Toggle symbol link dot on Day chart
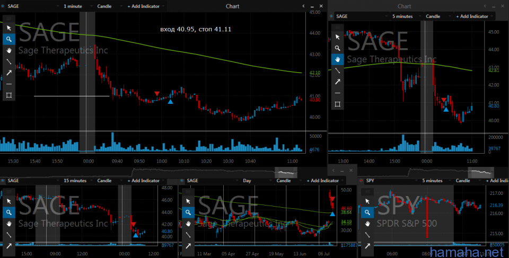 [x=182, y=181]
